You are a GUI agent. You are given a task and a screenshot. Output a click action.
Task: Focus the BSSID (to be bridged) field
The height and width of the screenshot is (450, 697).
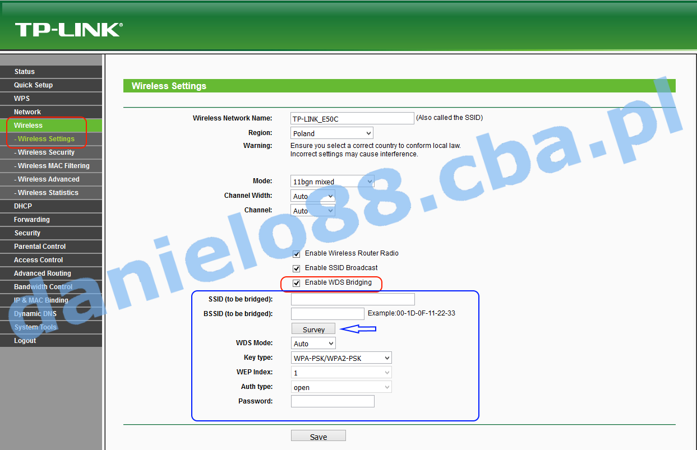327,314
